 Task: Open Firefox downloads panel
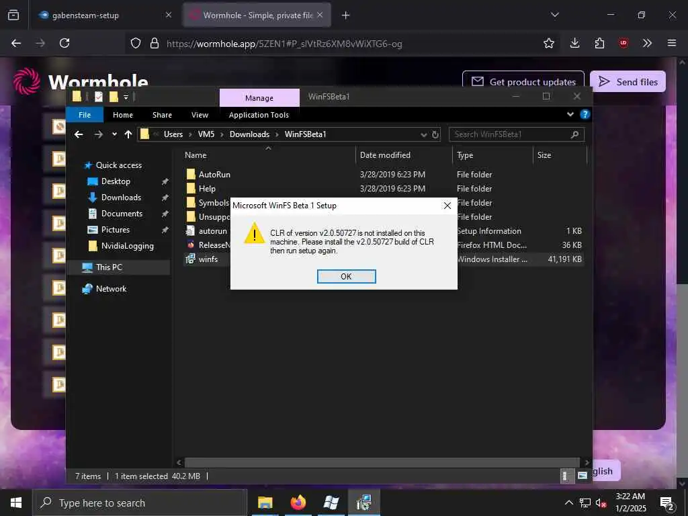pos(575,43)
